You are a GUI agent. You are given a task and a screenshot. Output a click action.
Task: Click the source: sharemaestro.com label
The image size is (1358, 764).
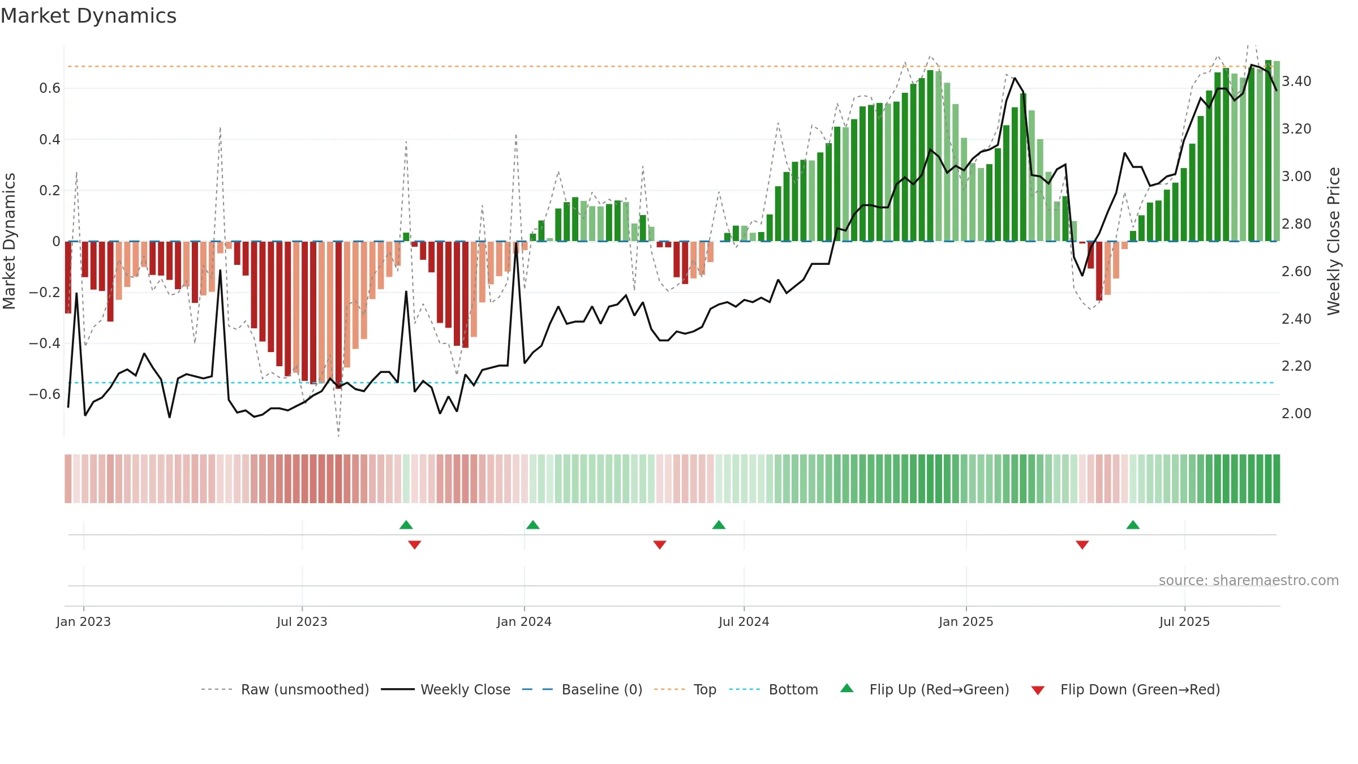(1249, 580)
